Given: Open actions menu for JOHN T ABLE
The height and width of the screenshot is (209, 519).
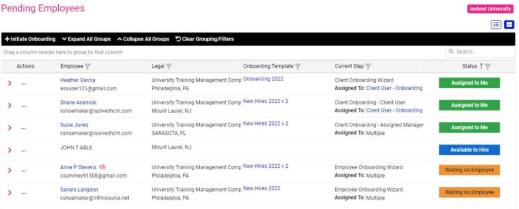Looking at the screenshot, I should (x=23, y=150).
